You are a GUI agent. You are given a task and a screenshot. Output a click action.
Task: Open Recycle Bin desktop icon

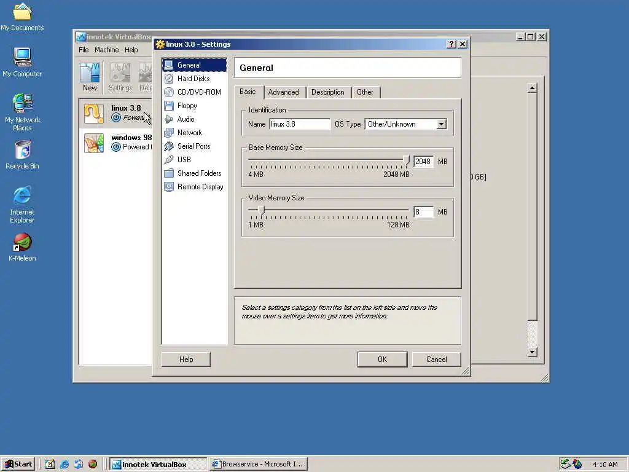click(22, 154)
